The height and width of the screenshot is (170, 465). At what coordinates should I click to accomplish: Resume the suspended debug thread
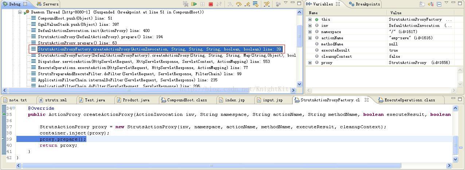(194, 4)
